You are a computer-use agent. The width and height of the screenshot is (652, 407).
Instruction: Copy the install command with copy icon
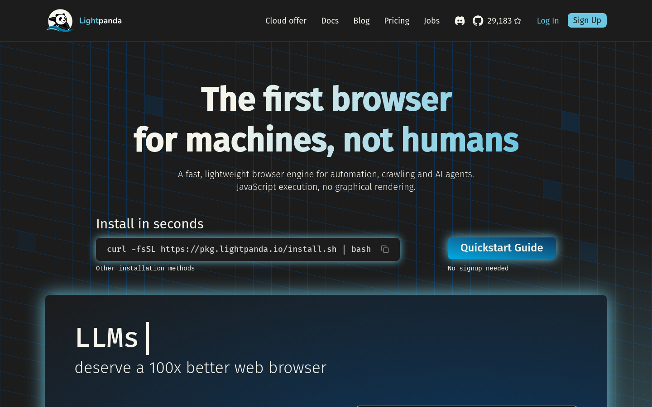[x=385, y=249]
